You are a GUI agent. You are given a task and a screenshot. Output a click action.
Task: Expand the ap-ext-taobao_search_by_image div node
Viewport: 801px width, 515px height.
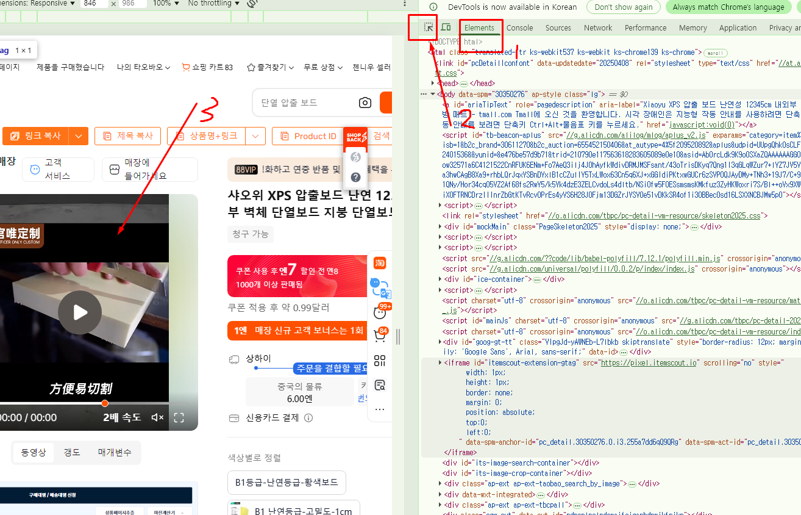click(x=441, y=484)
